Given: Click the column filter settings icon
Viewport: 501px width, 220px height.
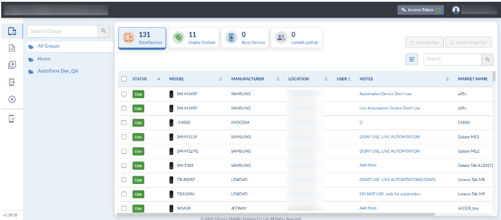Looking at the screenshot, I should coord(412,59).
